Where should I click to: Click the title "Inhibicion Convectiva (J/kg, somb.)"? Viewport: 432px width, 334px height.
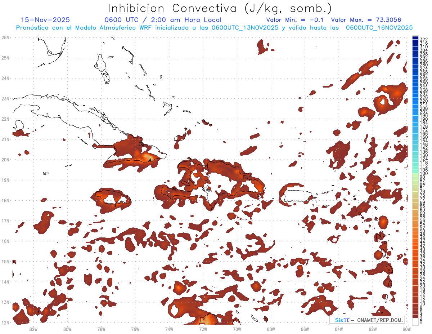(220, 9)
